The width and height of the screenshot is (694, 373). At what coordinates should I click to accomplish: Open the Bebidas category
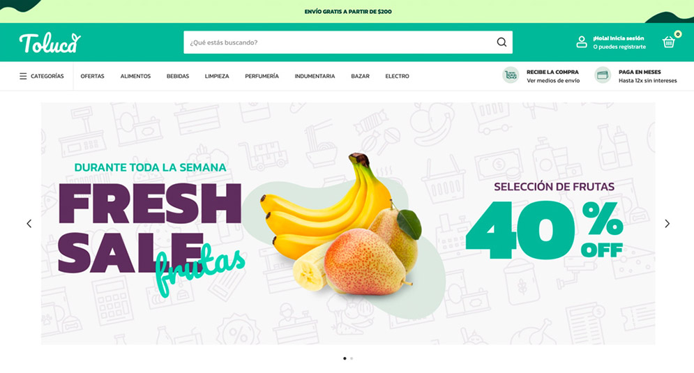[178, 76]
